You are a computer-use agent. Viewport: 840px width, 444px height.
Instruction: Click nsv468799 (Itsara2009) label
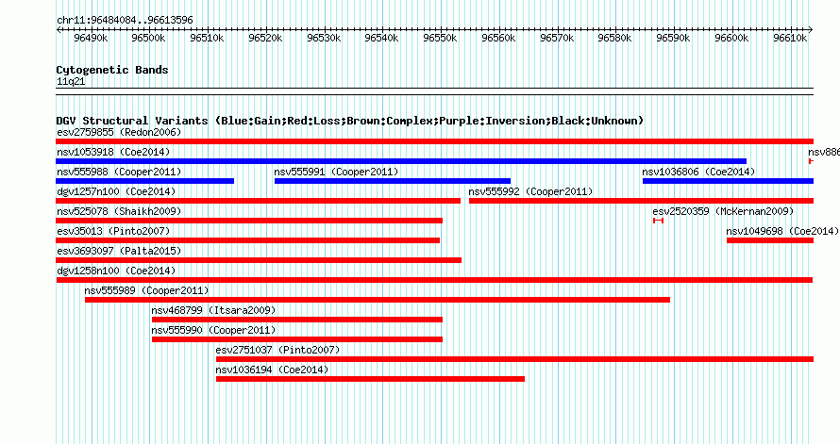pyautogui.click(x=213, y=310)
